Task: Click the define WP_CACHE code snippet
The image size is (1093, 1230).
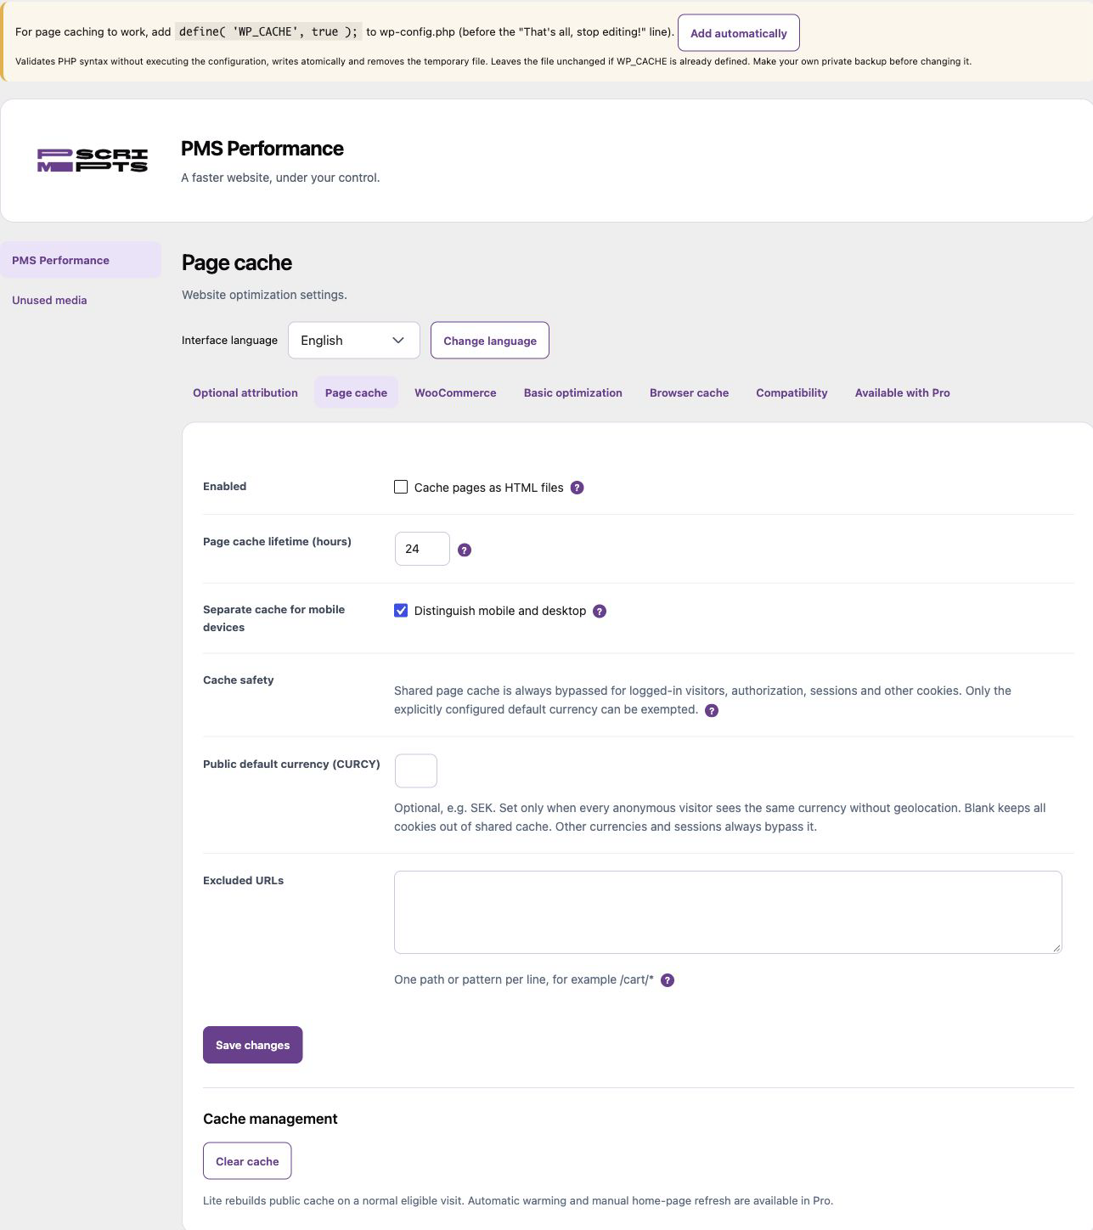Action: click(268, 31)
